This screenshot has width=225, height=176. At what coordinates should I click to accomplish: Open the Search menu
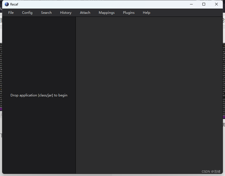(46, 13)
